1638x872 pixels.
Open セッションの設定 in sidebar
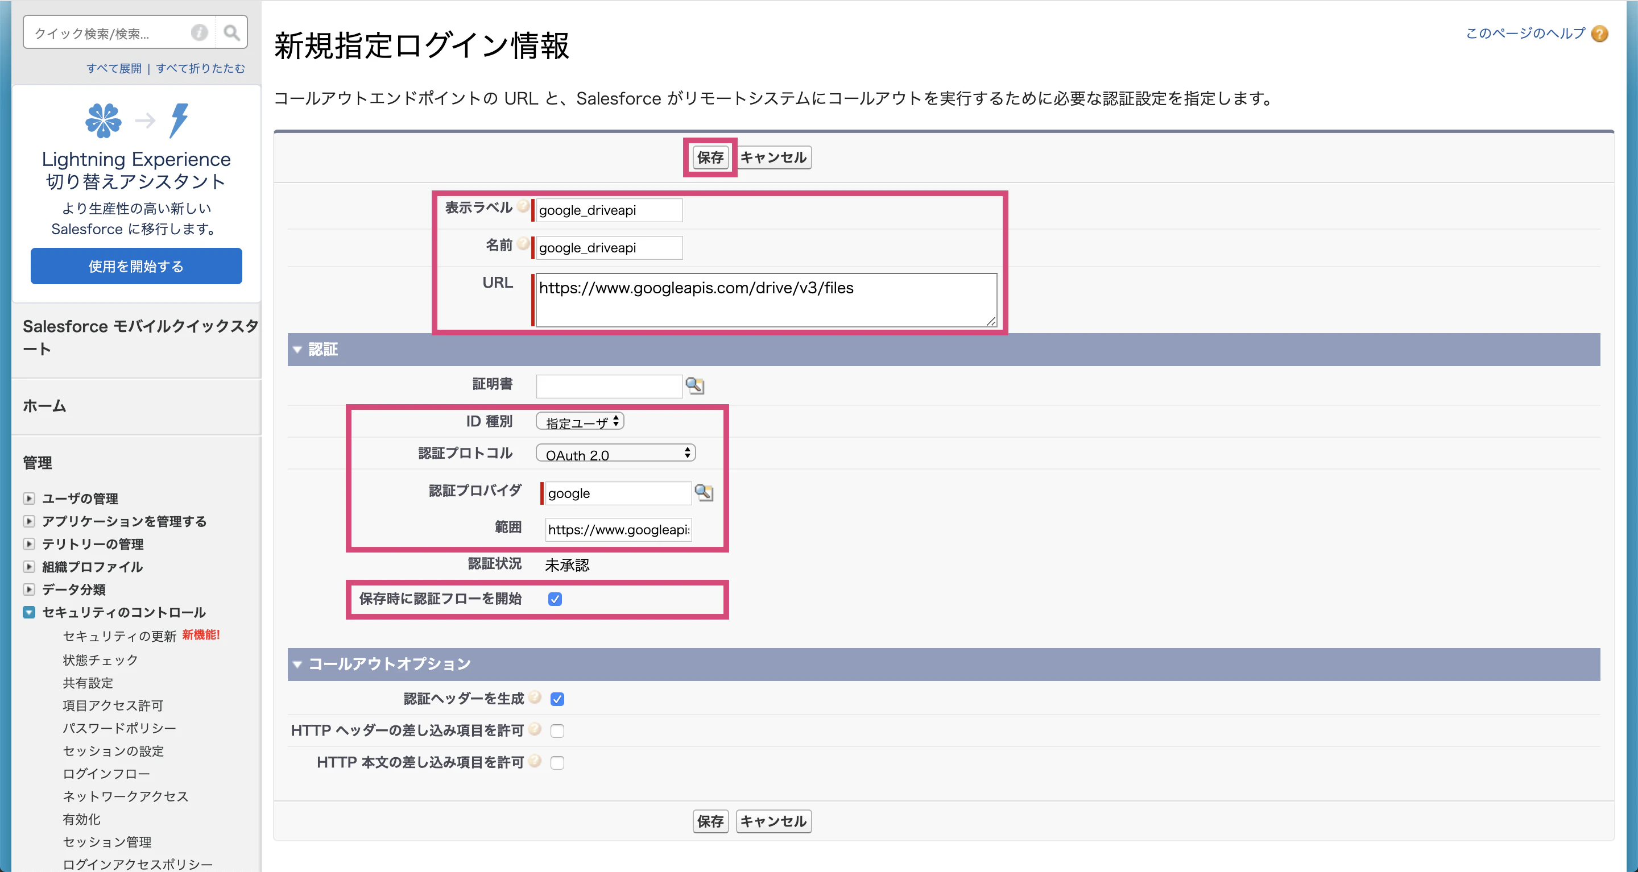(113, 750)
